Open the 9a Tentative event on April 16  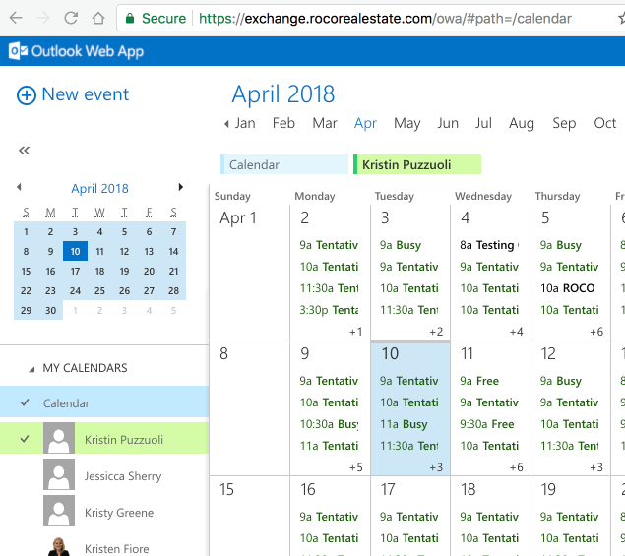(330, 517)
